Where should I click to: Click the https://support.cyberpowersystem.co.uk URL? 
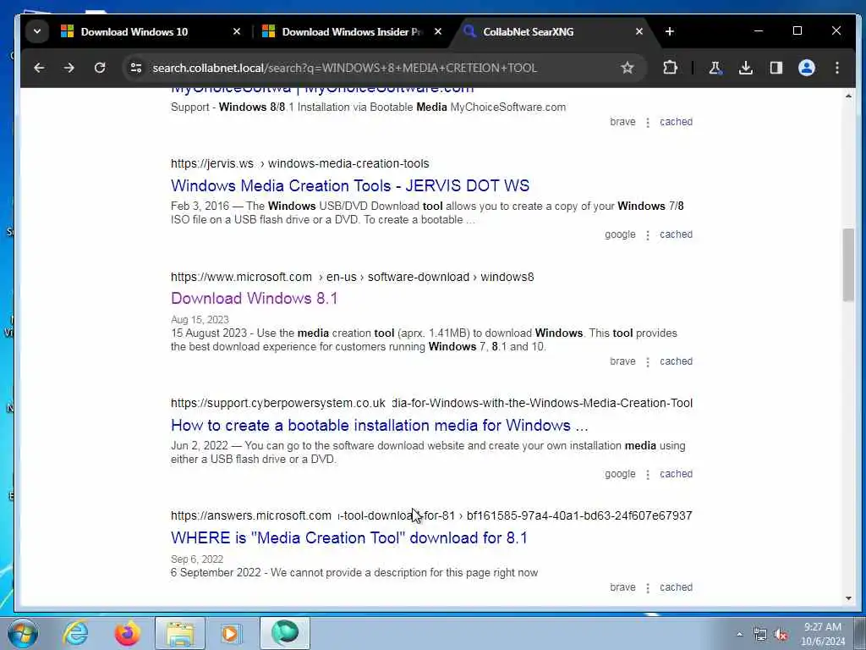[277, 403]
